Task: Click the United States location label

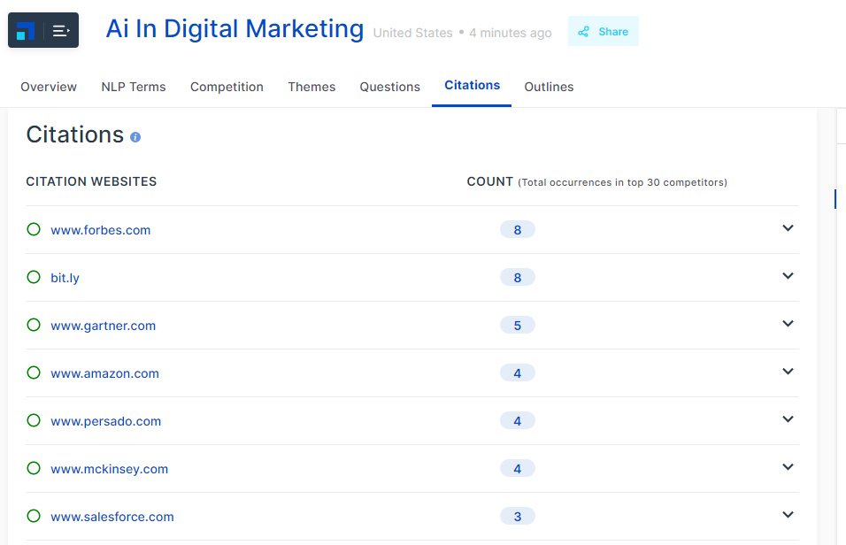Action: tap(412, 33)
